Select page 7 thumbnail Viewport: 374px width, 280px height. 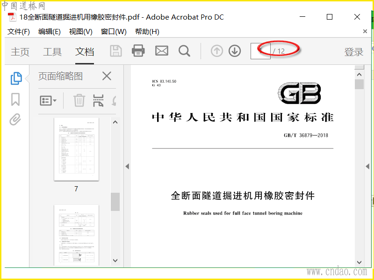click(76, 149)
